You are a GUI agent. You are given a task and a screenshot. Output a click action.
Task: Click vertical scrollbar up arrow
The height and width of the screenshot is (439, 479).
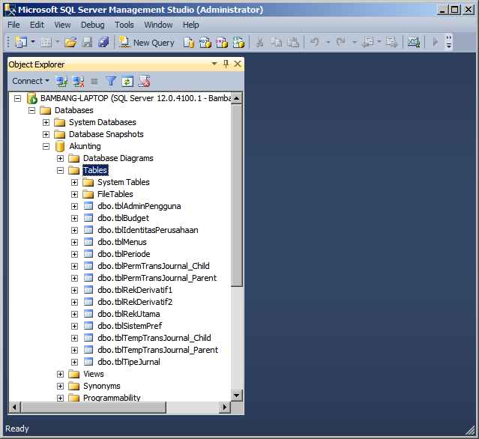(x=236, y=98)
